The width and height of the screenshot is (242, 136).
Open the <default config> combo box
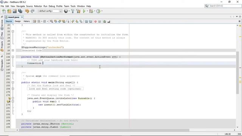[50, 11]
